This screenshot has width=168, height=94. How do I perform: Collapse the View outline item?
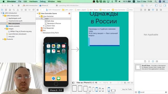[41, 19]
